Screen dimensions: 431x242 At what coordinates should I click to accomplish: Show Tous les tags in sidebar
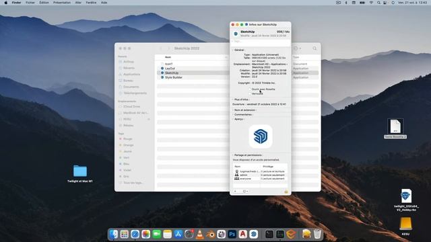(x=133, y=183)
